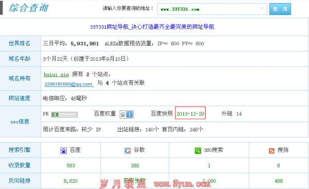
Task: Click the 收录数量 row label
Action: pos(20,165)
